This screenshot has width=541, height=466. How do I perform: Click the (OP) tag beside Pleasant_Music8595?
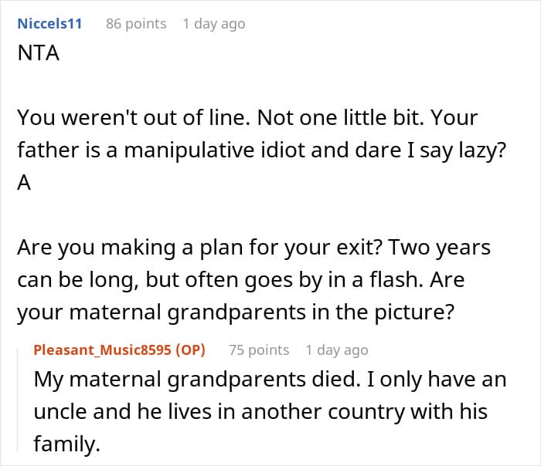190,350
